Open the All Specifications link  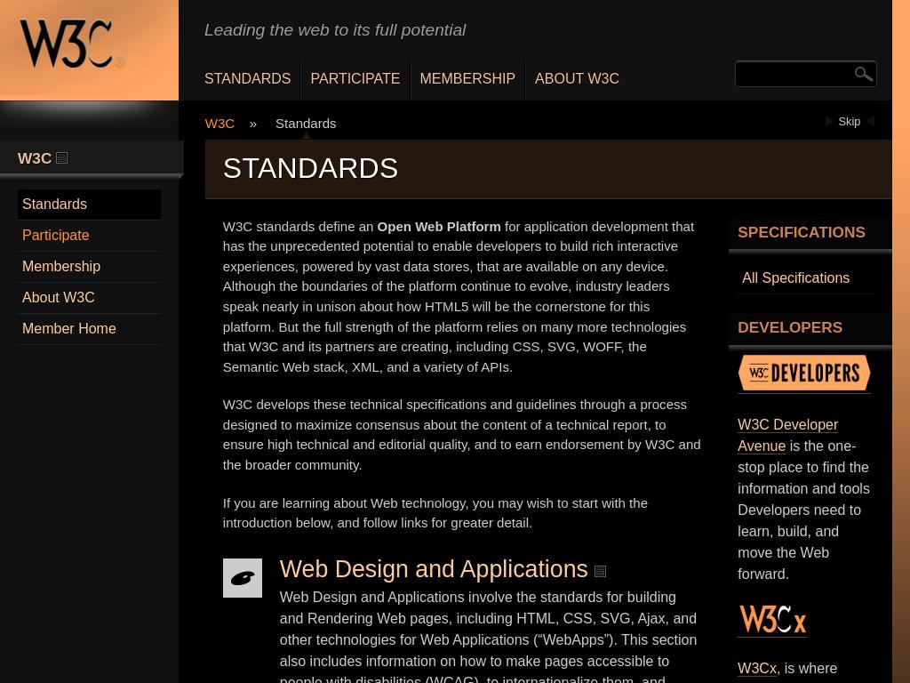pos(795,278)
